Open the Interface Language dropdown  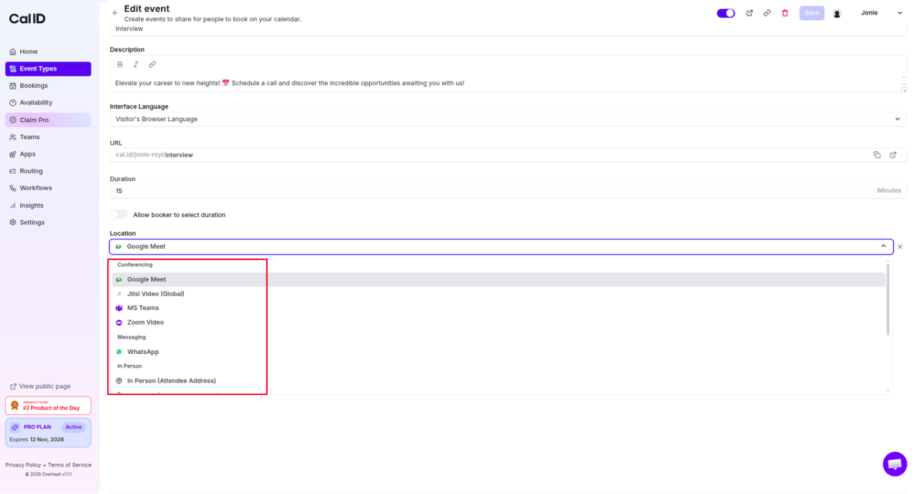point(508,119)
